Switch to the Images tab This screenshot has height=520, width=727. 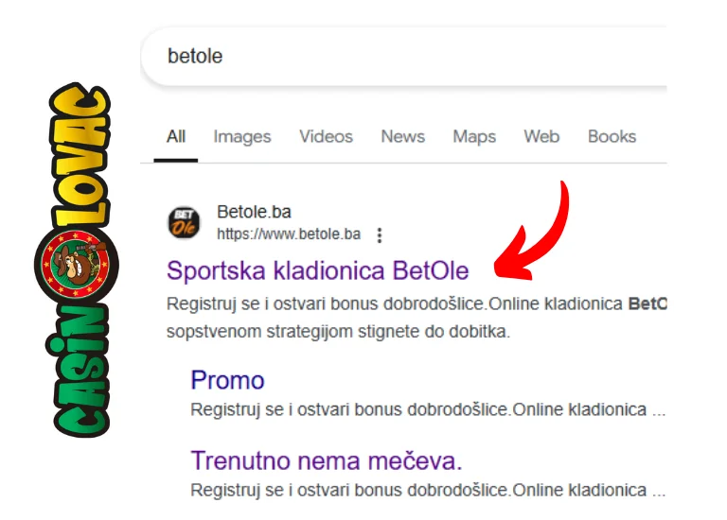(x=241, y=136)
